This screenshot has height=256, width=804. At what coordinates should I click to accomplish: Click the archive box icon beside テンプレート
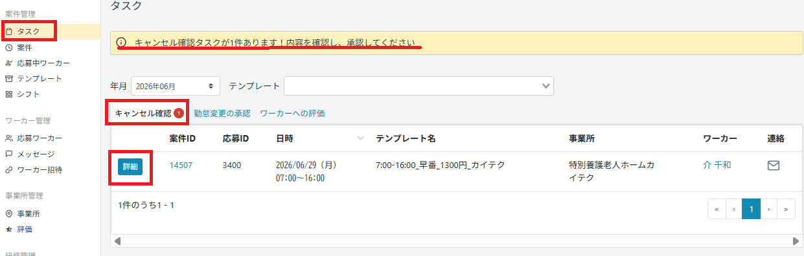(9, 78)
